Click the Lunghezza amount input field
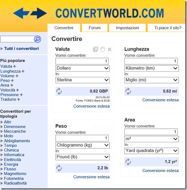The image size is (187, 190). click(x=151, y=61)
